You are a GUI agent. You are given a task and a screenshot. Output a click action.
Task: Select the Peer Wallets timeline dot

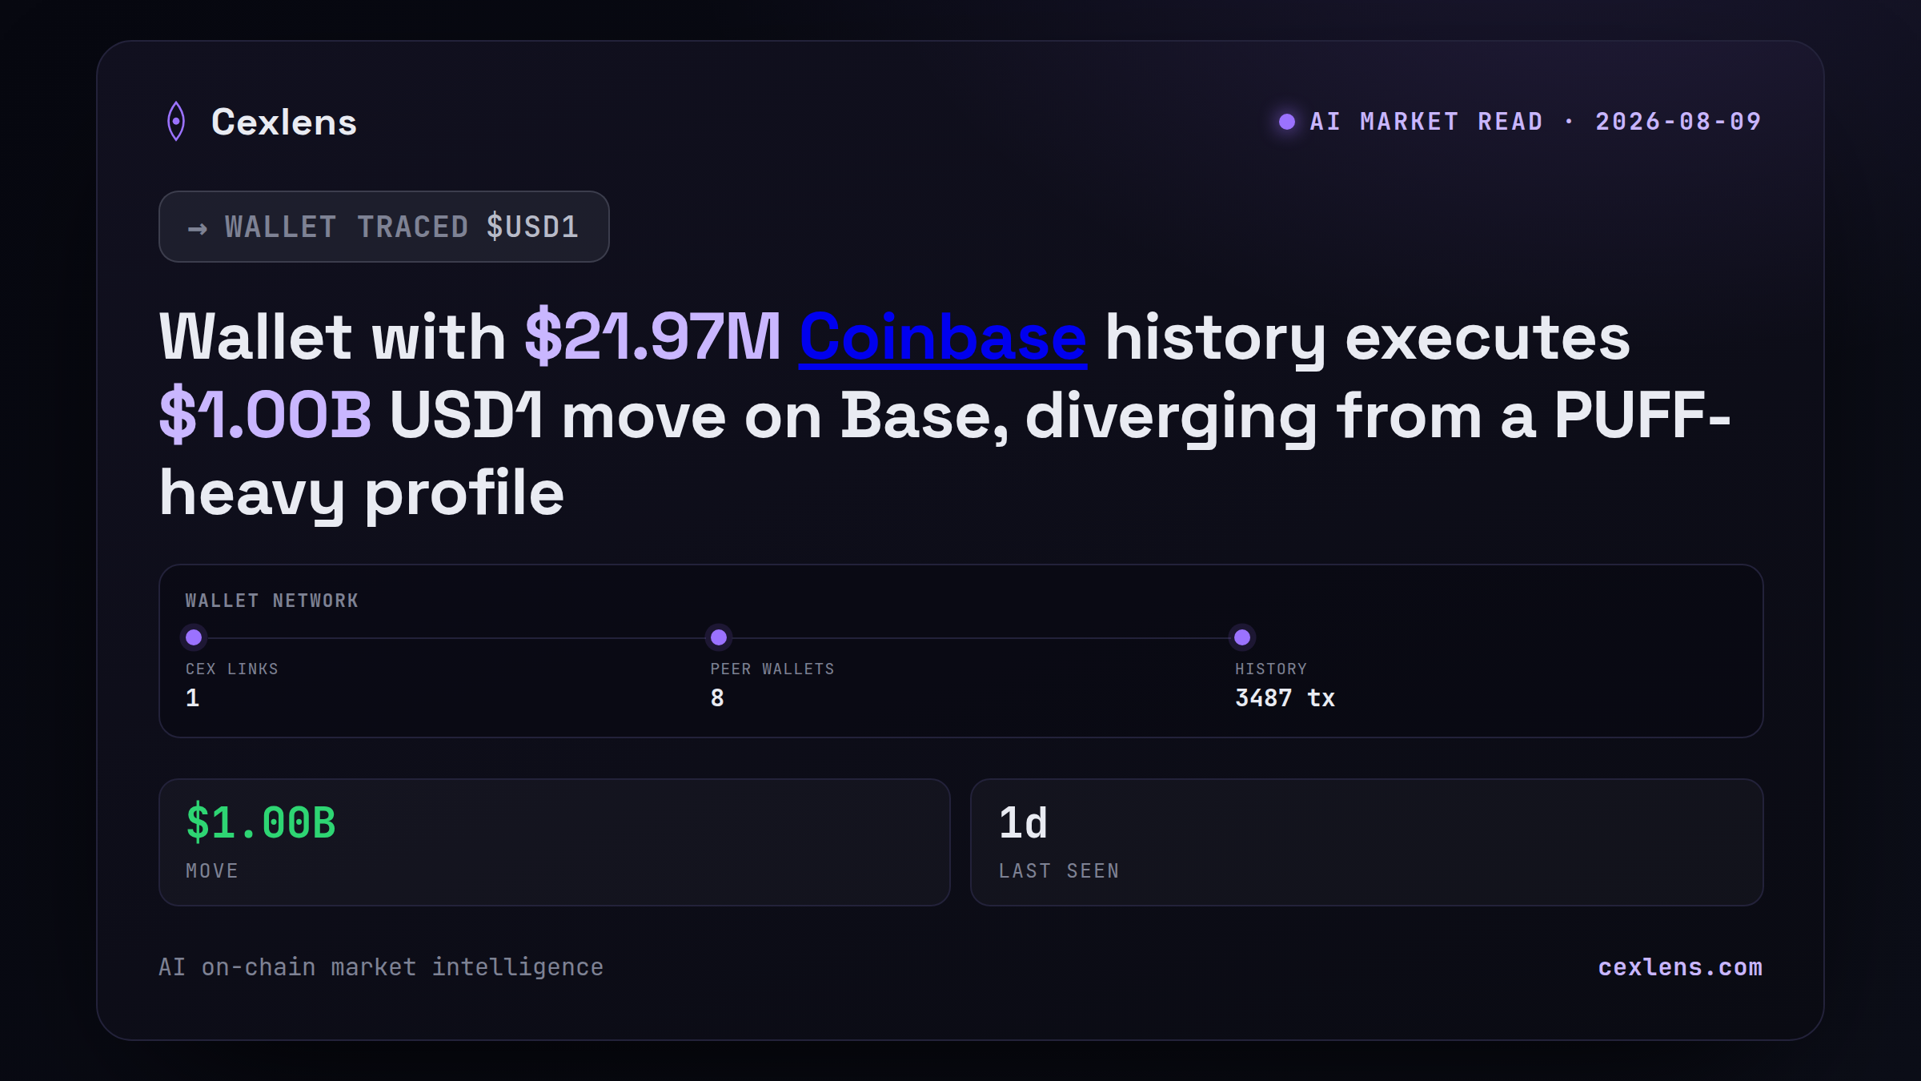click(719, 637)
